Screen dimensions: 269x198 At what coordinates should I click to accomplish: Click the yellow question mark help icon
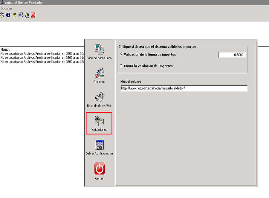14,15
